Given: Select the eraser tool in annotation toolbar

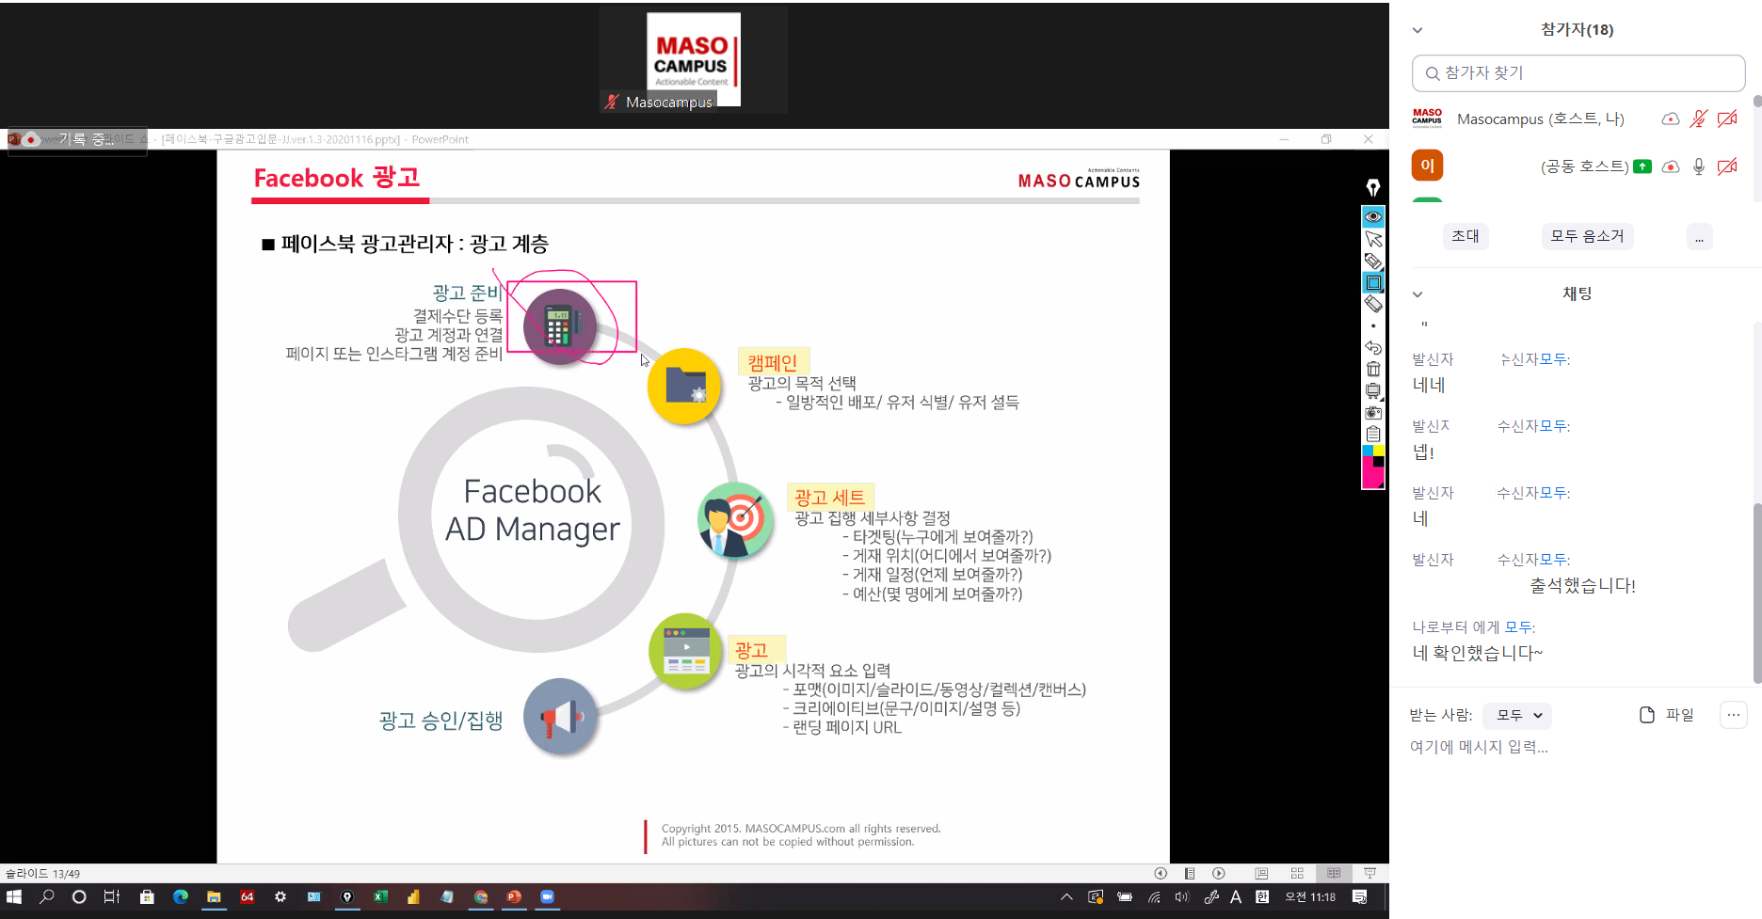Looking at the screenshot, I should tap(1373, 304).
